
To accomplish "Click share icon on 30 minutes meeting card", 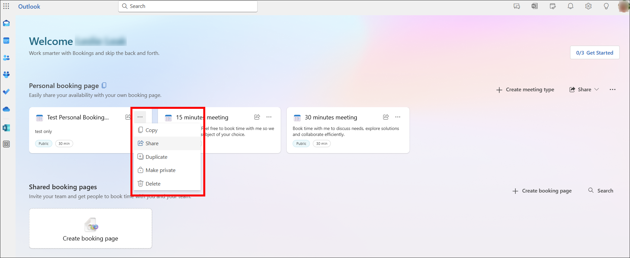I will click(x=386, y=117).
